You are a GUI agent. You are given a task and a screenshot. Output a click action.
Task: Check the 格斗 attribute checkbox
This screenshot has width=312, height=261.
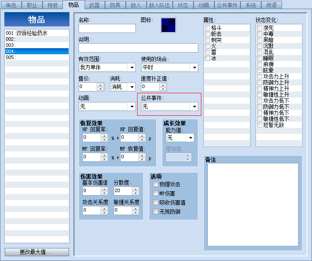pyautogui.click(x=207, y=28)
